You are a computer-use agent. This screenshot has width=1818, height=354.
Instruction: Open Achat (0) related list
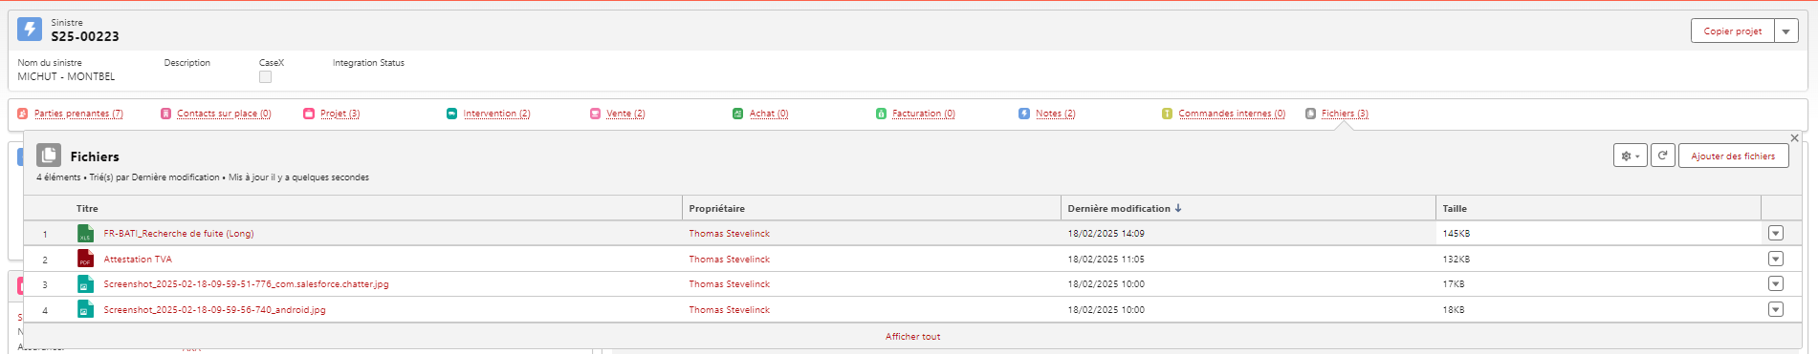769,114
